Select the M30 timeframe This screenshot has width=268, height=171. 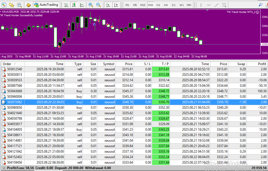point(151,5)
